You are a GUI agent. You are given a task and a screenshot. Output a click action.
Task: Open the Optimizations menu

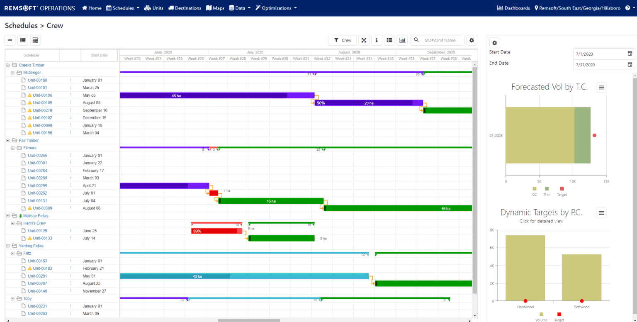click(276, 7)
